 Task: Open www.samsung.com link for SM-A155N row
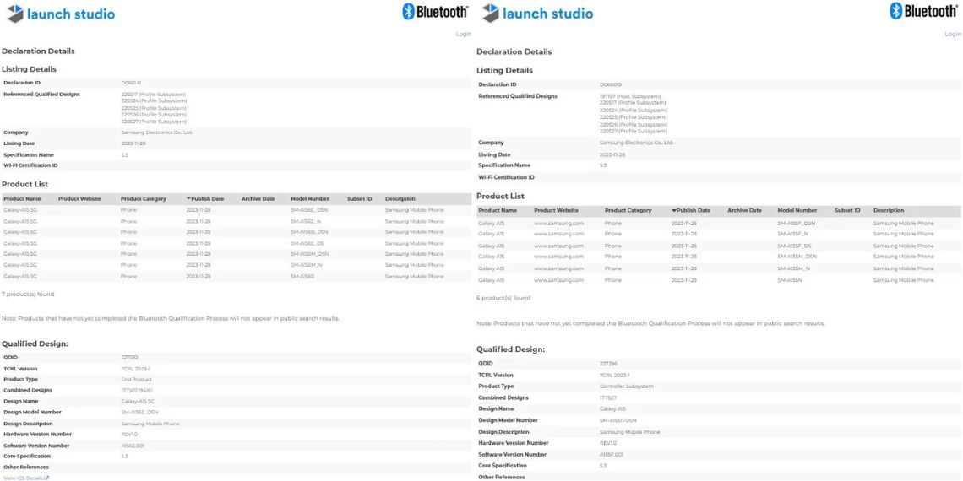558,280
